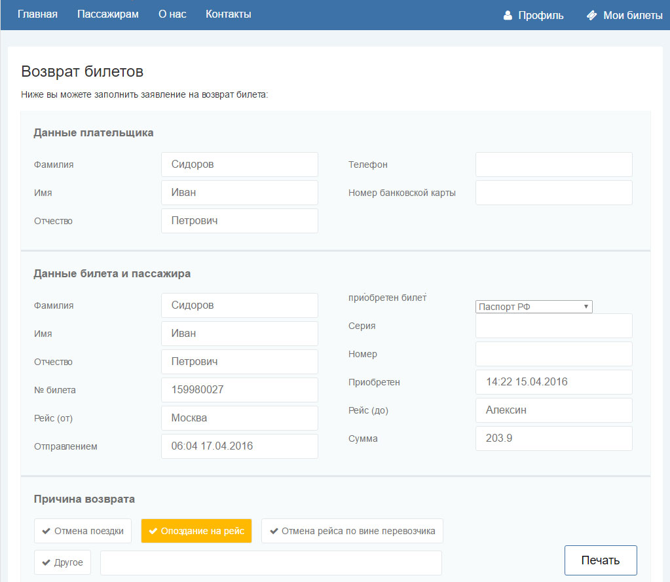Select the Отмена поездки reason
The height and width of the screenshot is (582, 670).
click(x=83, y=531)
